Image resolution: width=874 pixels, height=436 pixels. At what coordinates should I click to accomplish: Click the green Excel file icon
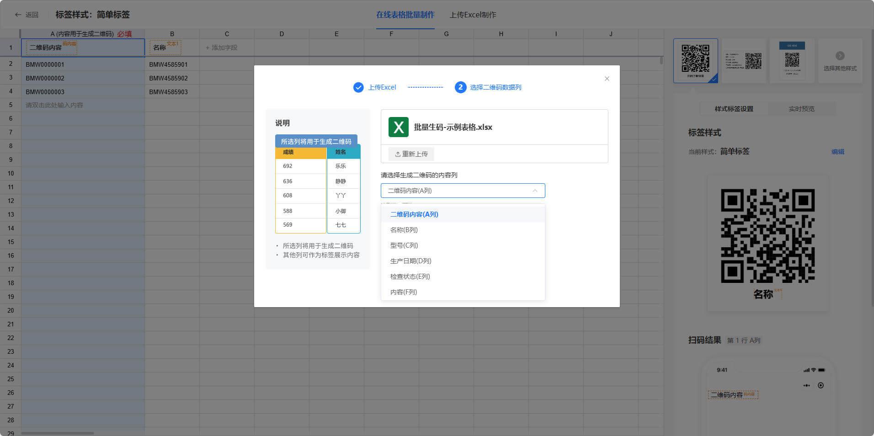click(398, 127)
